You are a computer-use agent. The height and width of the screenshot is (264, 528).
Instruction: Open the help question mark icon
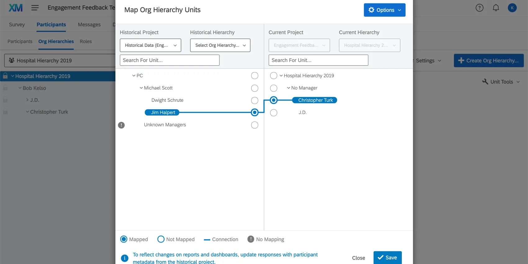pos(480,8)
